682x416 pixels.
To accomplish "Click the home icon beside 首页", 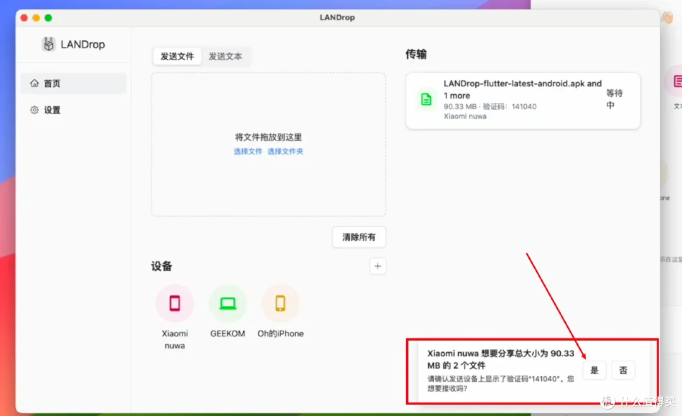I will tap(34, 83).
